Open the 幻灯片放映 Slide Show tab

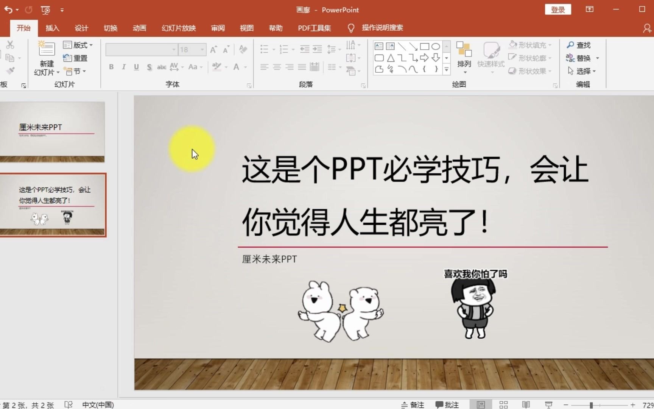coord(179,28)
